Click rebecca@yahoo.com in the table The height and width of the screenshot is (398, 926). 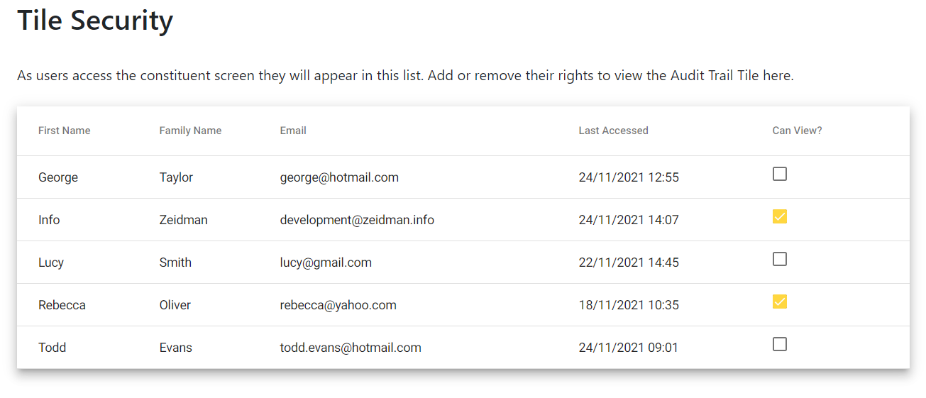[338, 305]
